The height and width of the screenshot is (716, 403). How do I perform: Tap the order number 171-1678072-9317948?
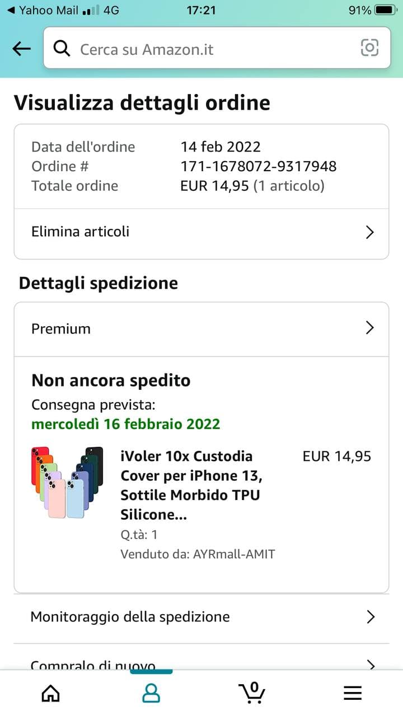point(259,166)
